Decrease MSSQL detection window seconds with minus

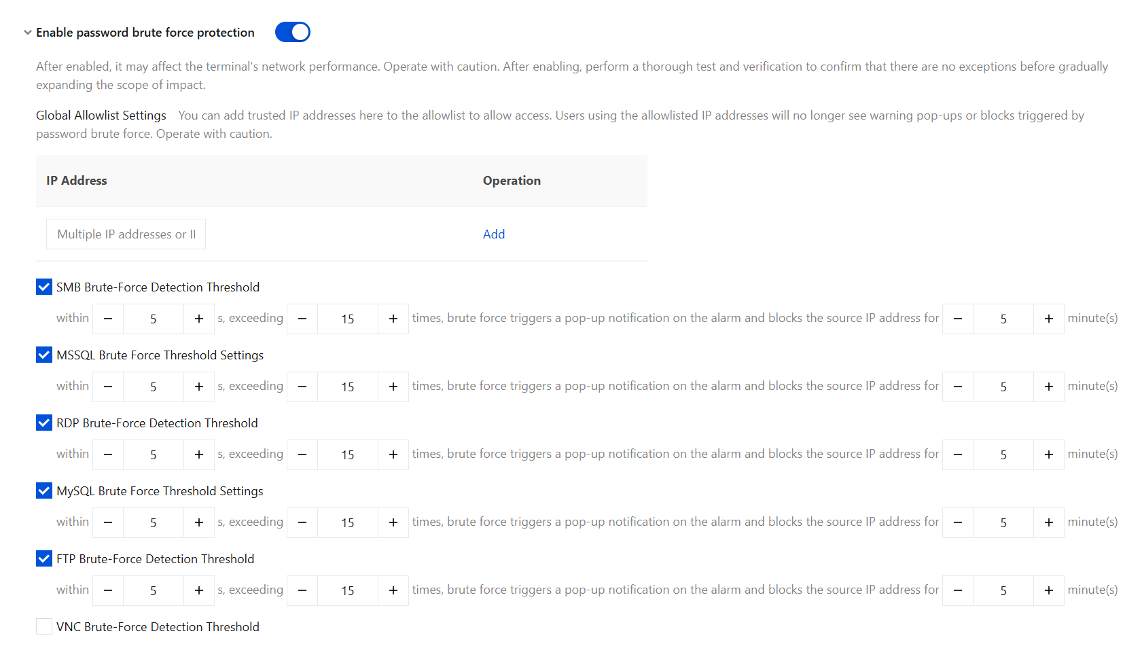coord(108,387)
